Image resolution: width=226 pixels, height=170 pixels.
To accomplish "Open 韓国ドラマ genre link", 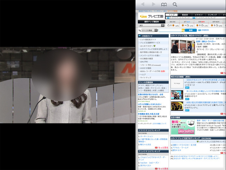I will click(x=150, y=85).
